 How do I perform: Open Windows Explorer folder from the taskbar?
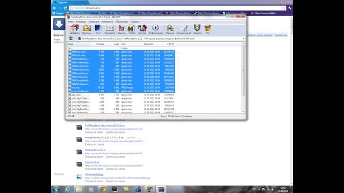pos(79,189)
